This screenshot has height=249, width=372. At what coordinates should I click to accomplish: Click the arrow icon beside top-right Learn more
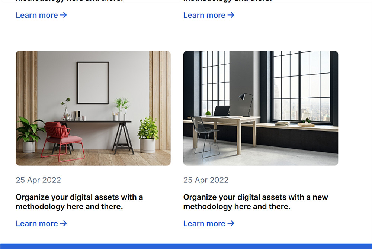[x=231, y=15]
